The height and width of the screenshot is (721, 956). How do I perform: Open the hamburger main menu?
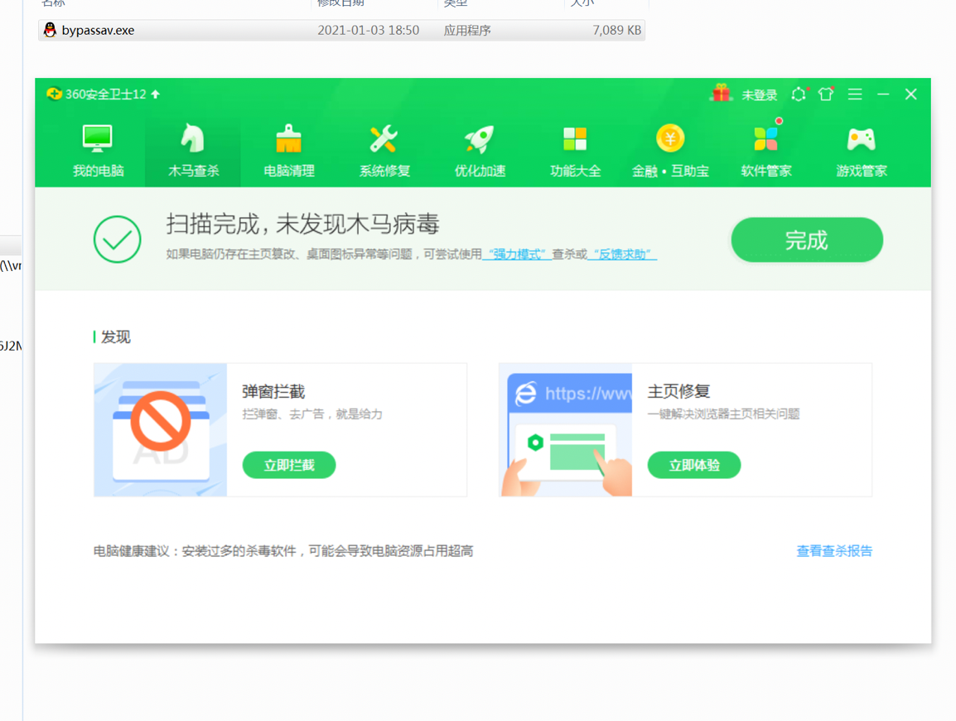[855, 94]
